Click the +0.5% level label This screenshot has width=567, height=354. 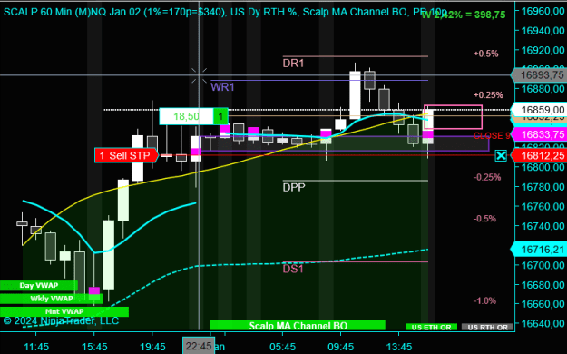486,54
